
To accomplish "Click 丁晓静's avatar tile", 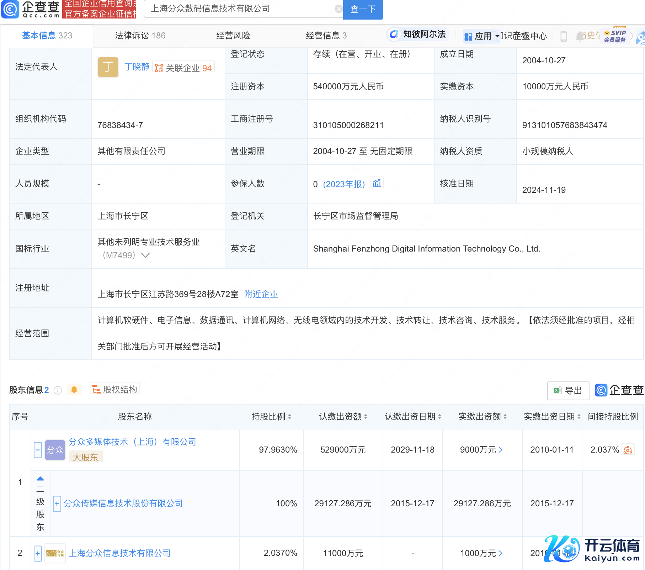I will pyautogui.click(x=108, y=67).
